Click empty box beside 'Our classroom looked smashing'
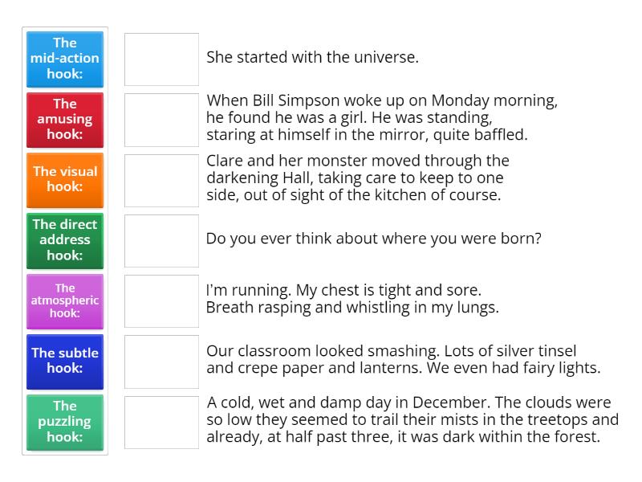This screenshot has width=642, height=482. click(x=161, y=361)
